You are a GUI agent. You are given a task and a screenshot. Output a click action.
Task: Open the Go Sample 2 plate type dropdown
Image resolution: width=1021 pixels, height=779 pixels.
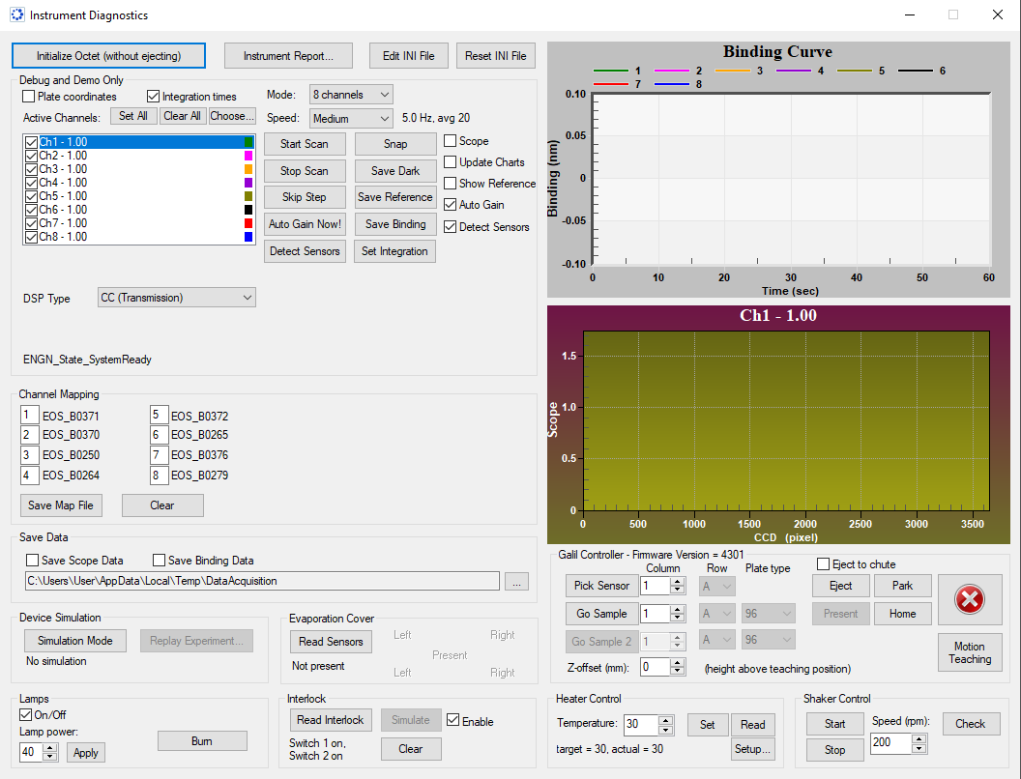[x=769, y=641]
